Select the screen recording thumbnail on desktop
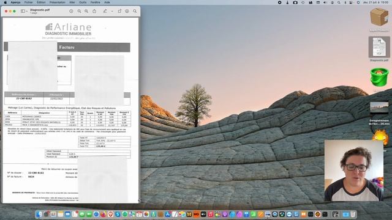 [x=379, y=108]
